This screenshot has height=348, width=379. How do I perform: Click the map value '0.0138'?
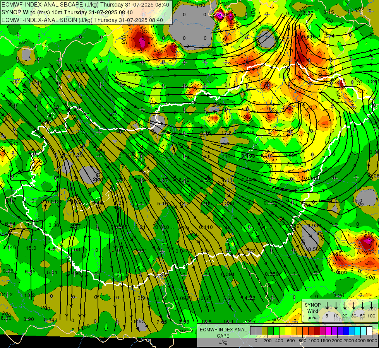point(54,202)
